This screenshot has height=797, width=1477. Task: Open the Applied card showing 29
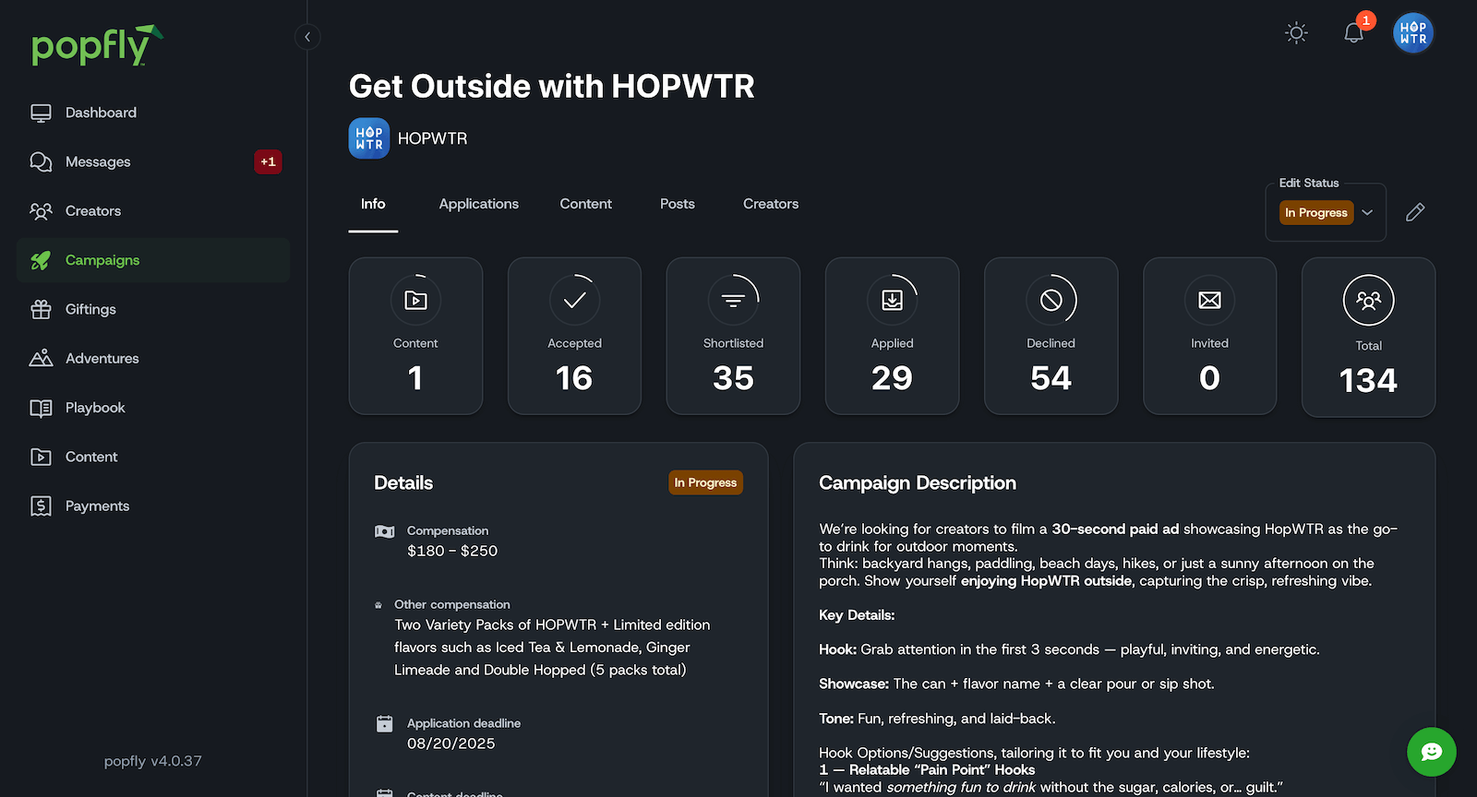pyautogui.click(x=892, y=336)
